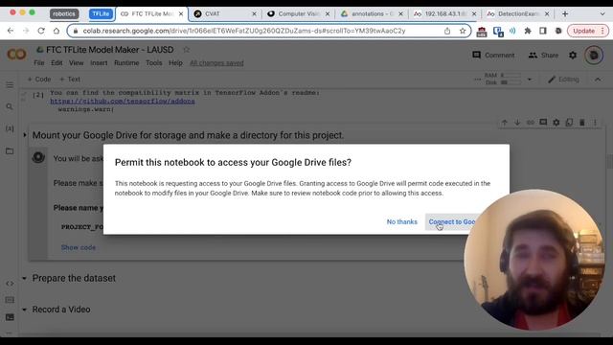Copy link to cell icon
The height and width of the screenshot is (345, 613).
(530, 123)
